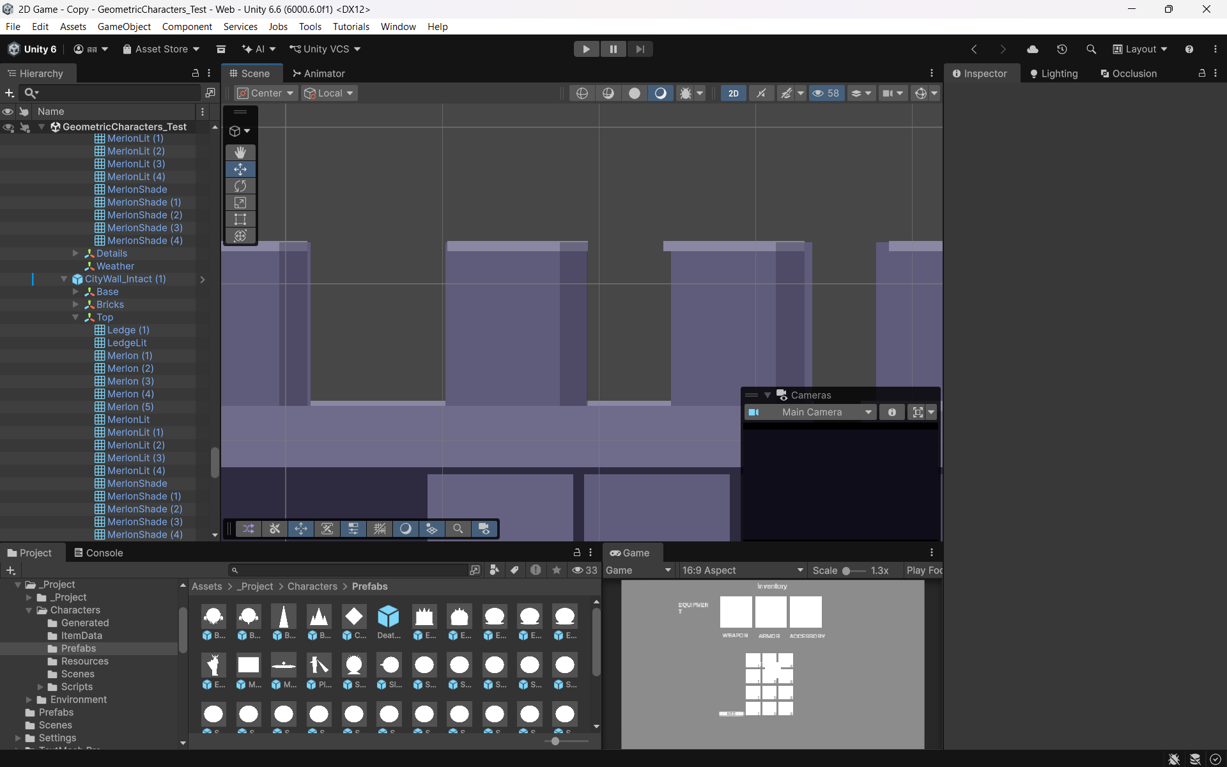The height and width of the screenshot is (767, 1227).
Task: Toggle hidden packages visibility 33
Action: coord(585,570)
